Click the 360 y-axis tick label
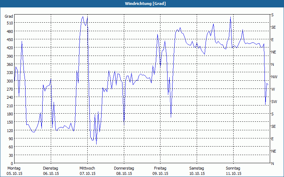 pos(10,64)
